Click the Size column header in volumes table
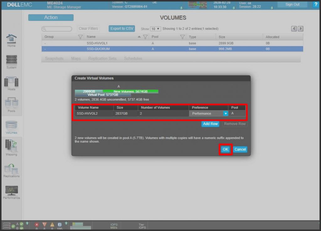Image resolution: width=321 pixels, height=231 pixels. coord(222,37)
